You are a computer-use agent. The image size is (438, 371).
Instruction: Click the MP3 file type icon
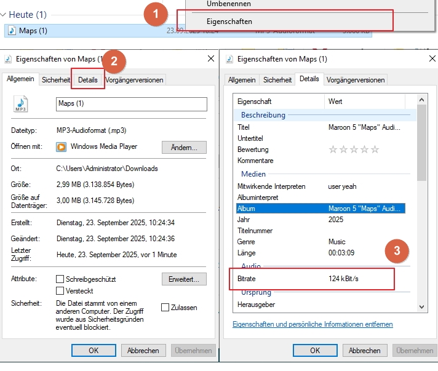point(21,103)
